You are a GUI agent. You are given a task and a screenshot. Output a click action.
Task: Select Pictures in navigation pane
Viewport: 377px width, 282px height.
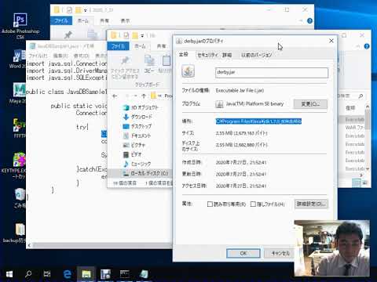pyautogui.click(x=134, y=145)
